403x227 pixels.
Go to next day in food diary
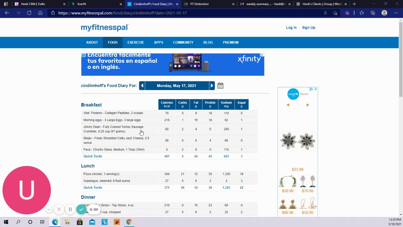tap(212, 86)
